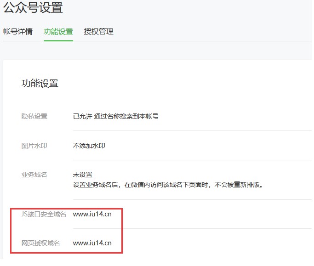Viewport: 314px width, 266px height.
Task: Open the 授权管理 tab
Action: pos(99,32)
